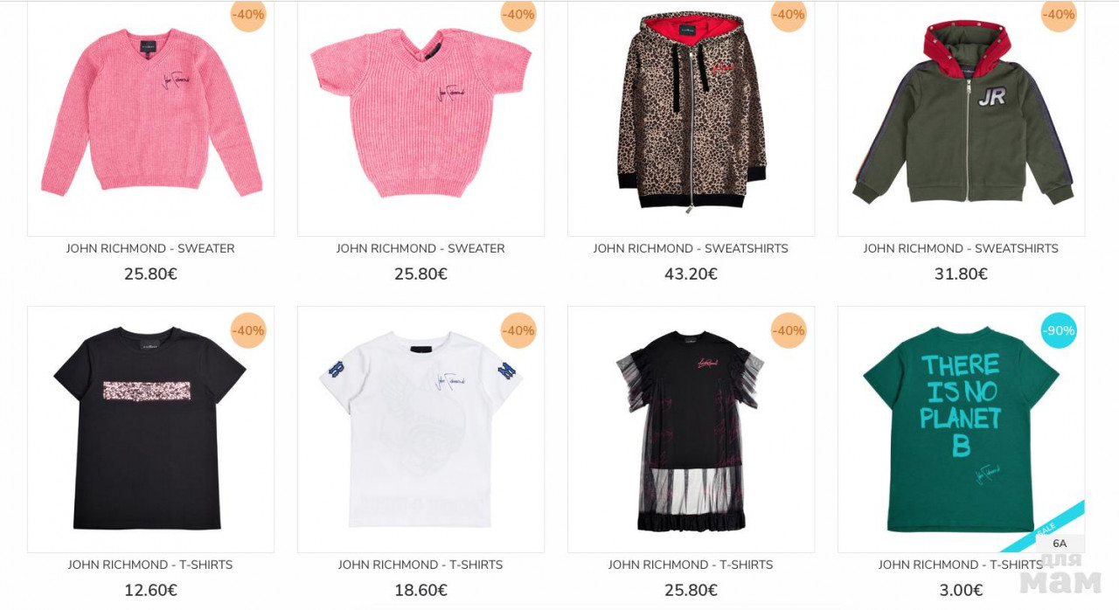
Task: View the black sequin stripe t-shirt image
Action: [150, 429]
